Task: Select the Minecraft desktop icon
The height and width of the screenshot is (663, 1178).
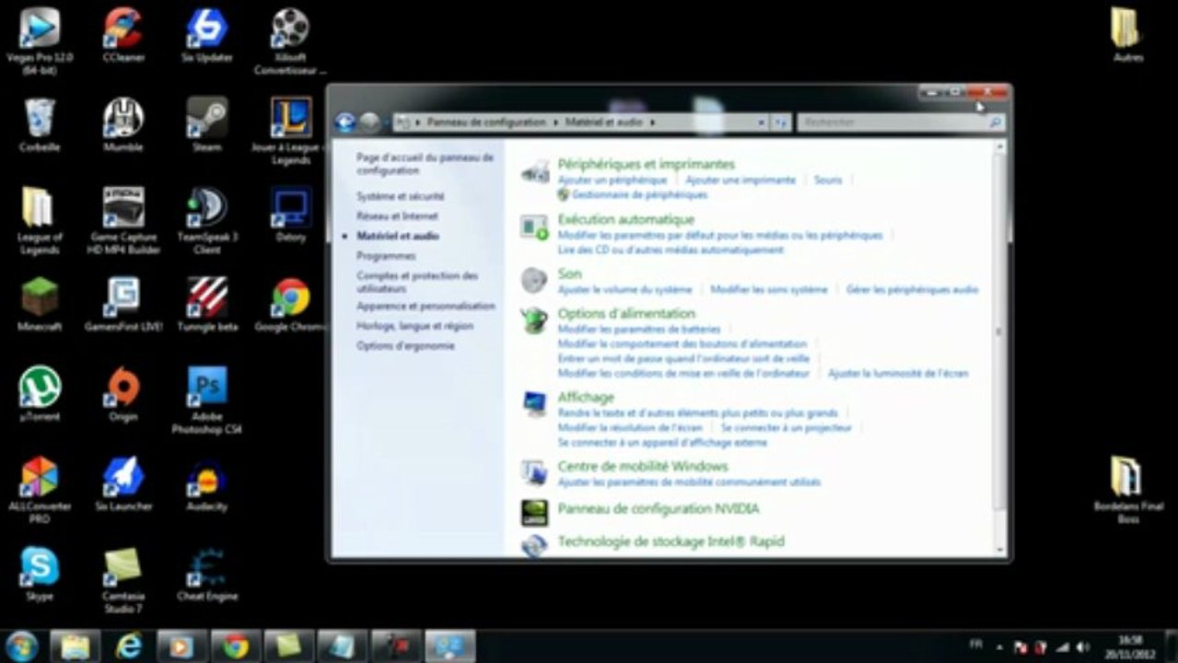Action: (40, 305)
